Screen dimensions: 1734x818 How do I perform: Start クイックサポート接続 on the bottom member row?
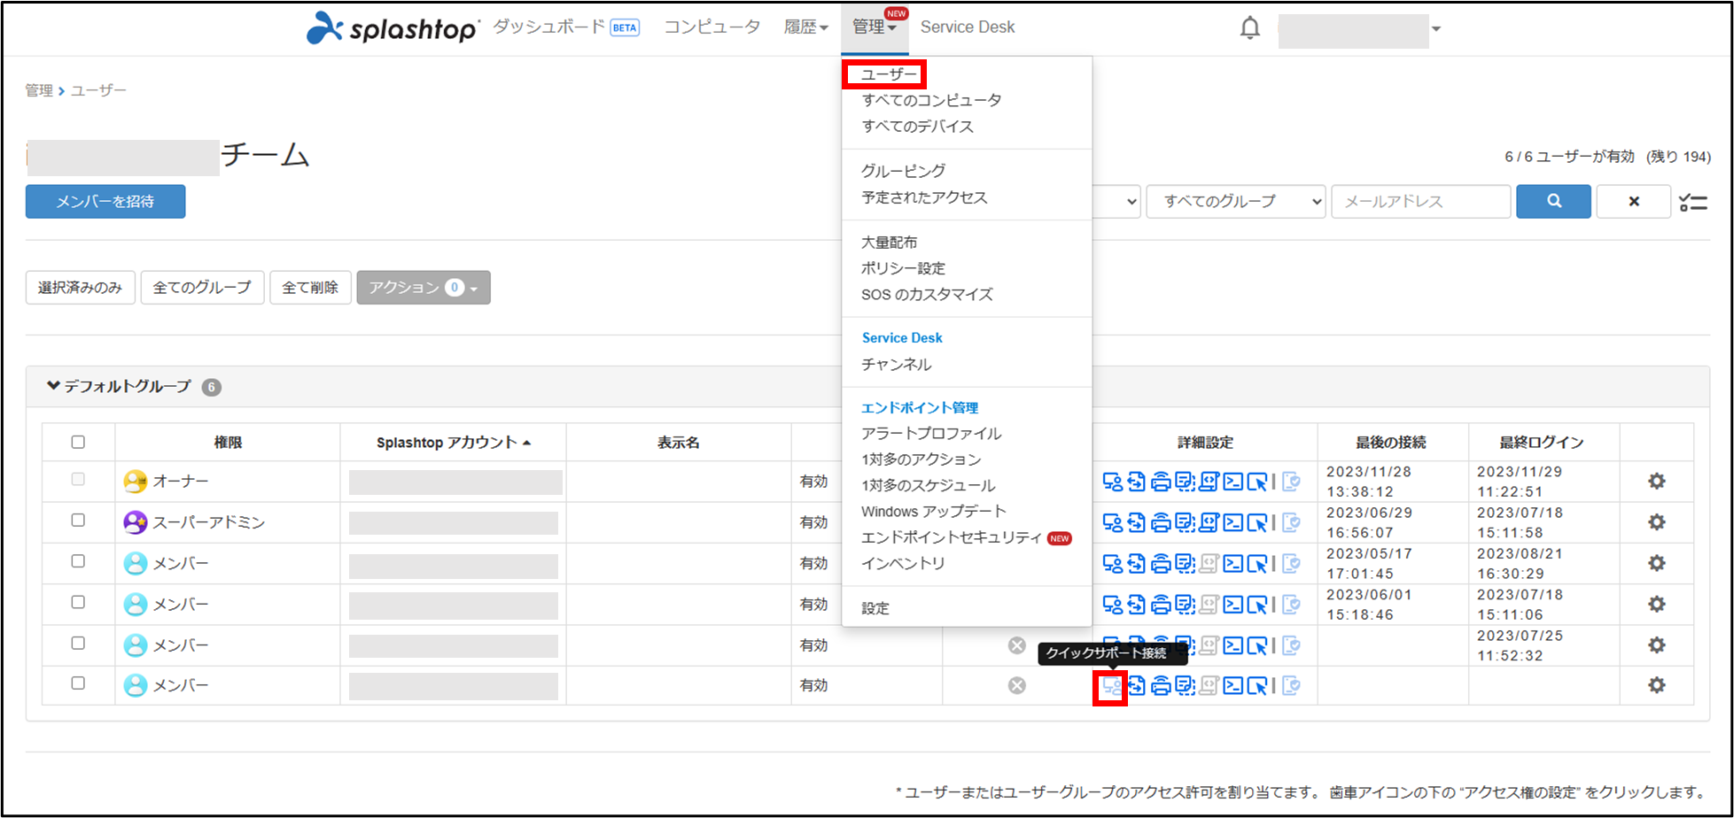click(1109, 685)
